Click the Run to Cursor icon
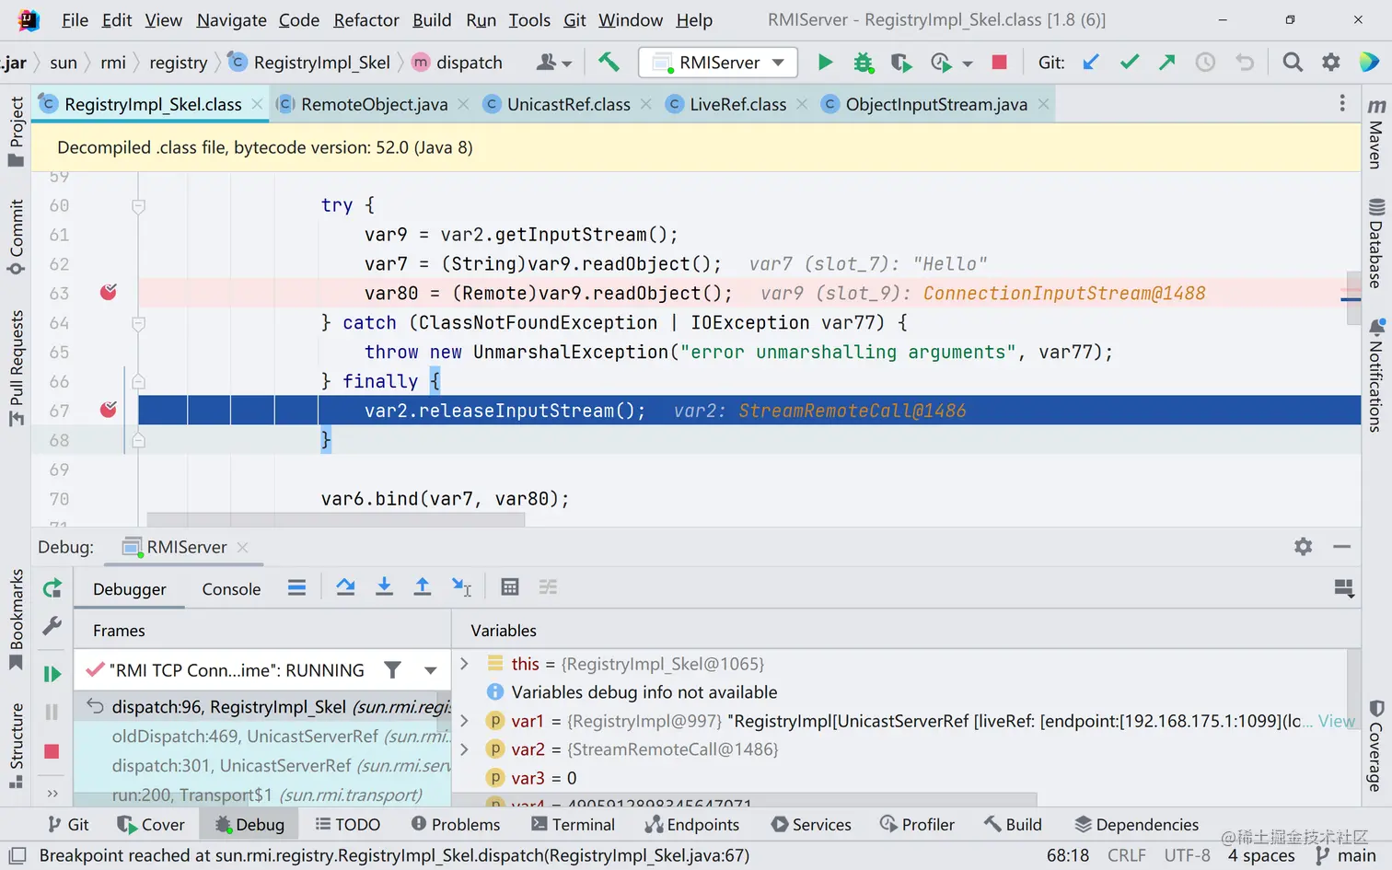 tap(461, 587)
